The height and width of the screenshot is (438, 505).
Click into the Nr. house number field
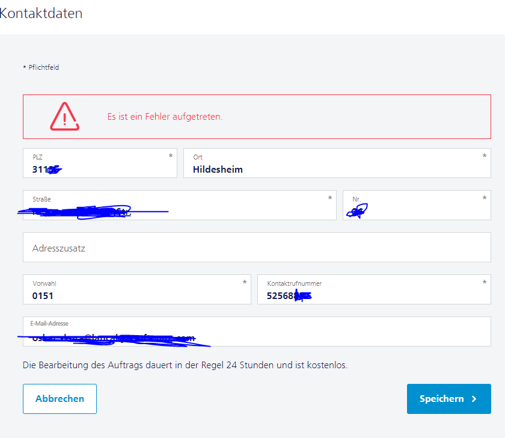click(x=417, y=205)
